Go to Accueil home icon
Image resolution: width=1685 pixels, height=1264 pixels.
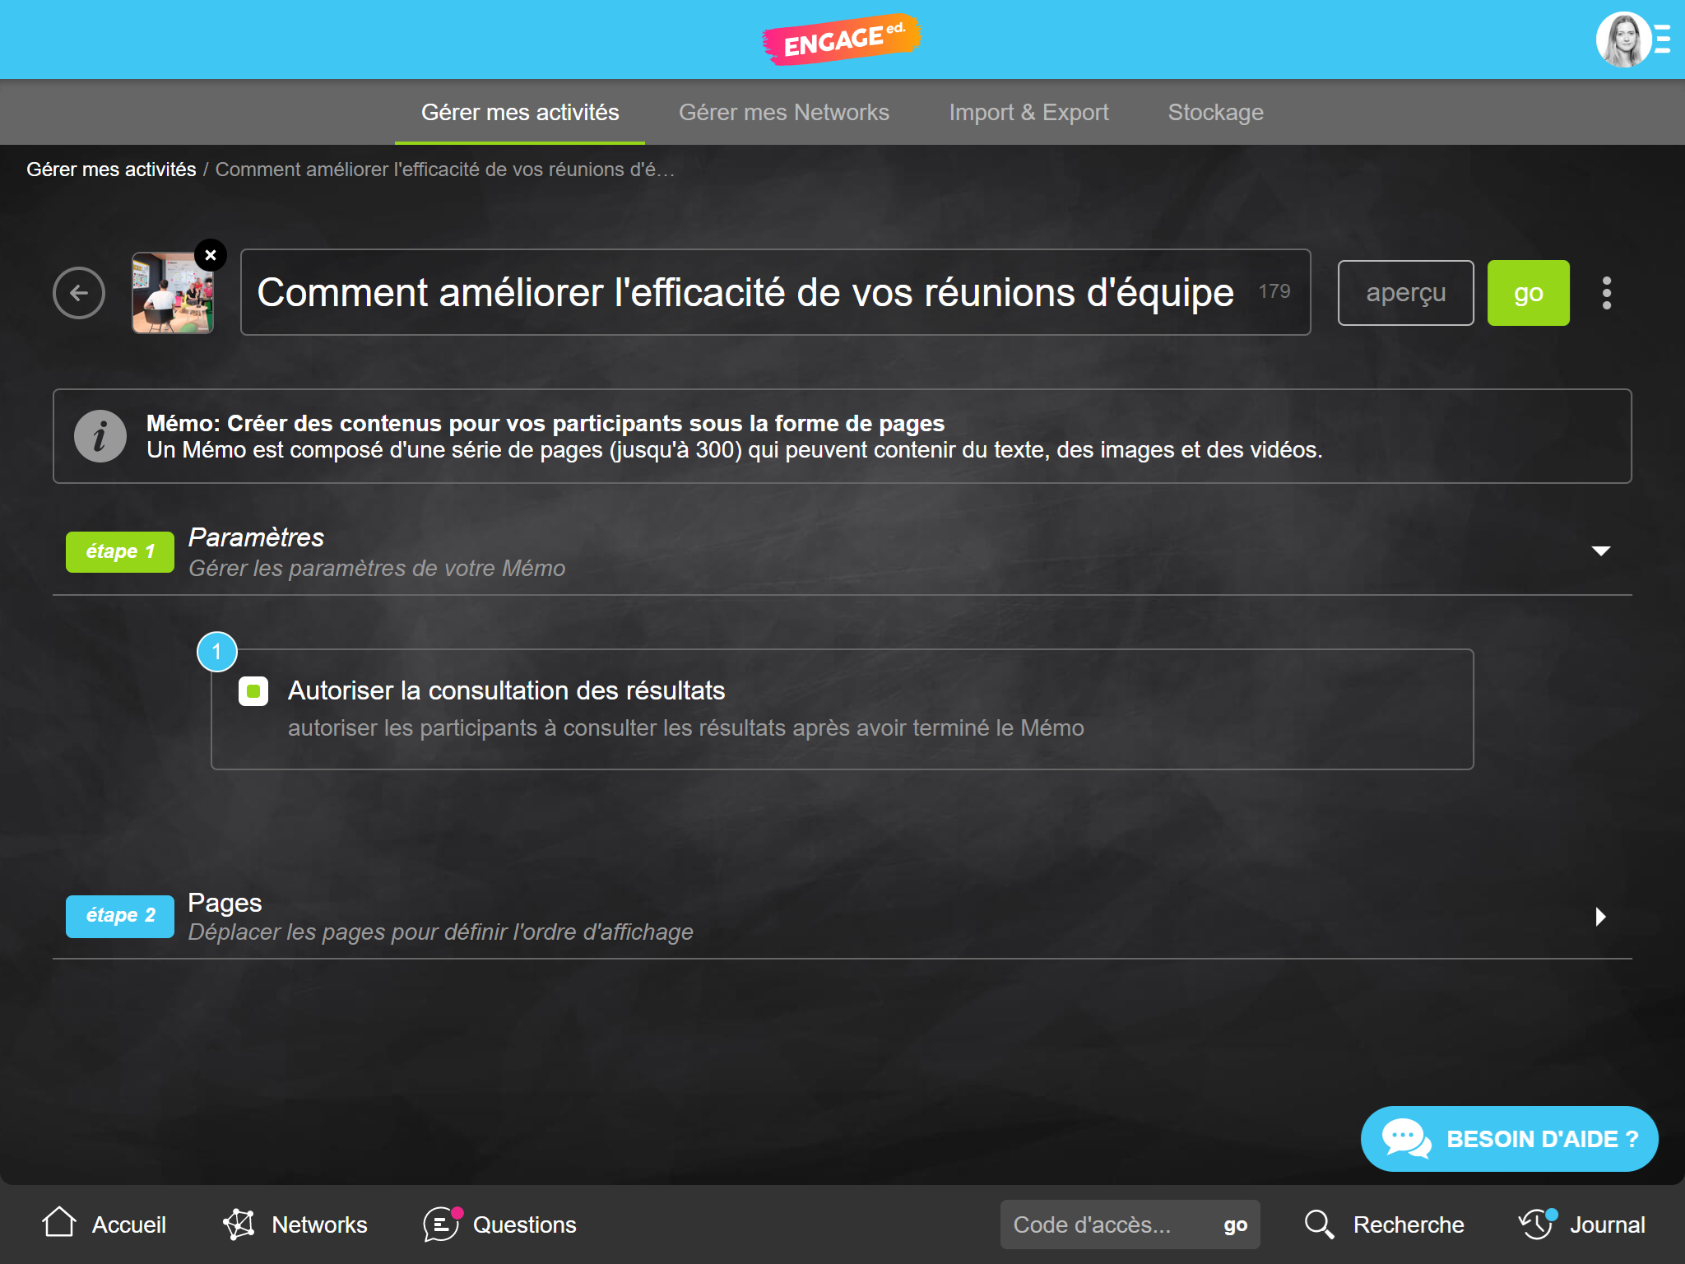[x=59, y=1223]
